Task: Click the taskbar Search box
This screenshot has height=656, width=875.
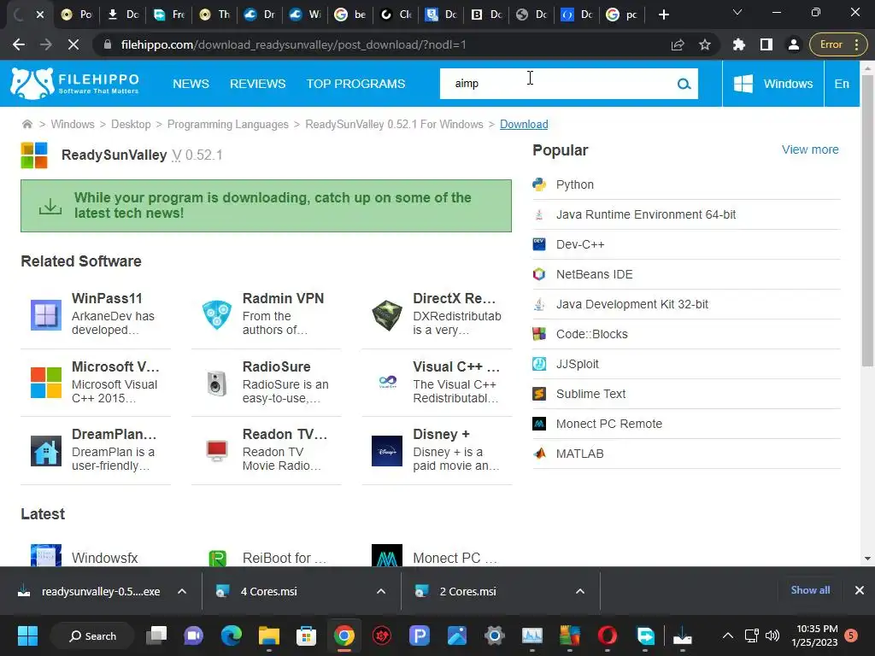Action: [92, 635]
